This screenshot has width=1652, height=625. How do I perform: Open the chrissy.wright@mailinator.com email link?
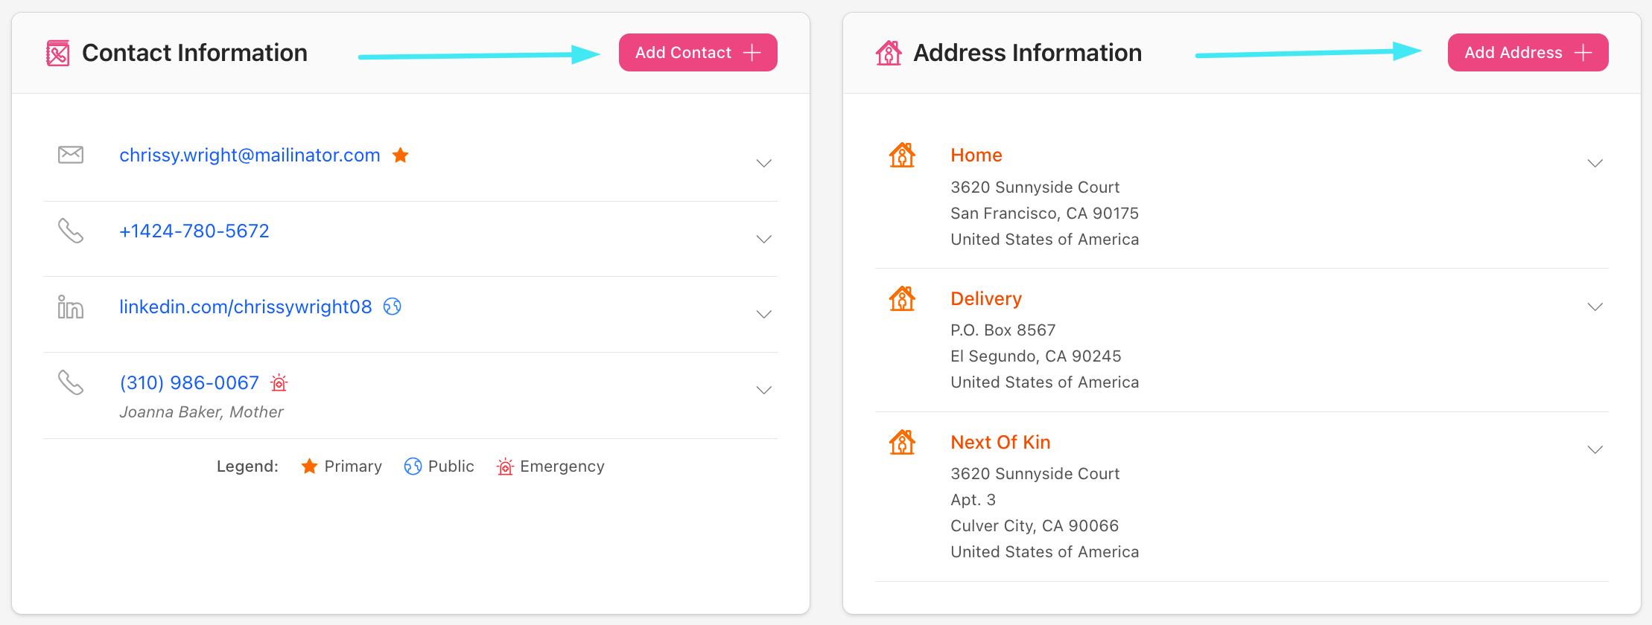click(x=250, y=155)
